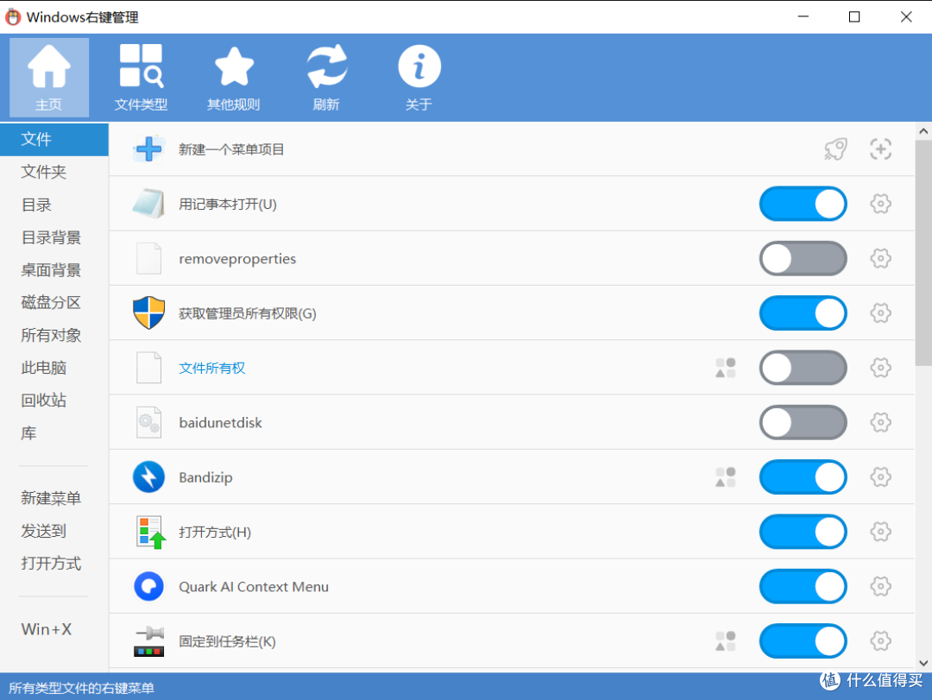
Task: Open settings gear for Quark AI Context Menu
Action: point(880,586)
